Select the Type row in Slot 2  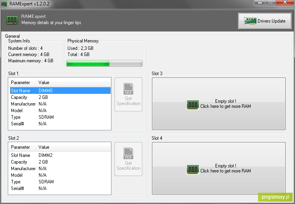pyautogui.click(x=60, y=182)
